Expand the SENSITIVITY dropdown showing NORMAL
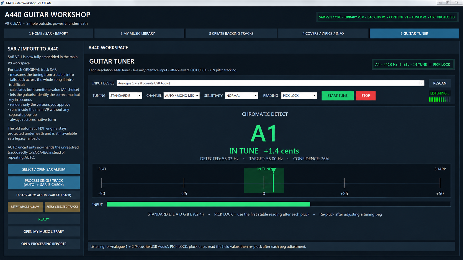463x260 pixels. click(x=241, y=96)
